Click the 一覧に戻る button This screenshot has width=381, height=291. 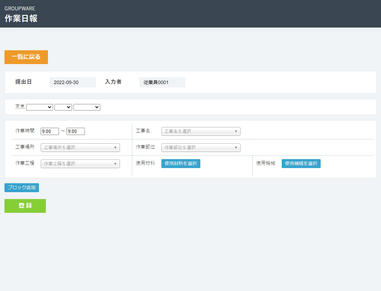click(26, 57)
